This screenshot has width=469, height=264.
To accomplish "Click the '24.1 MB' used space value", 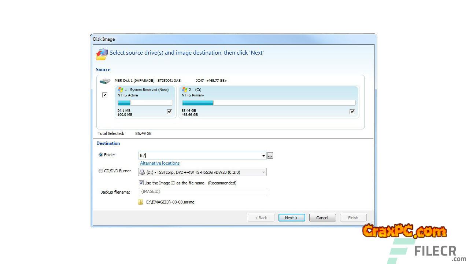I will pos(124,110).
